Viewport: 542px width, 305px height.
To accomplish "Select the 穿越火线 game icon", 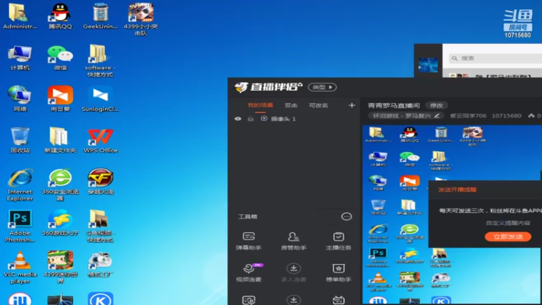I will (x=100, y=182).
